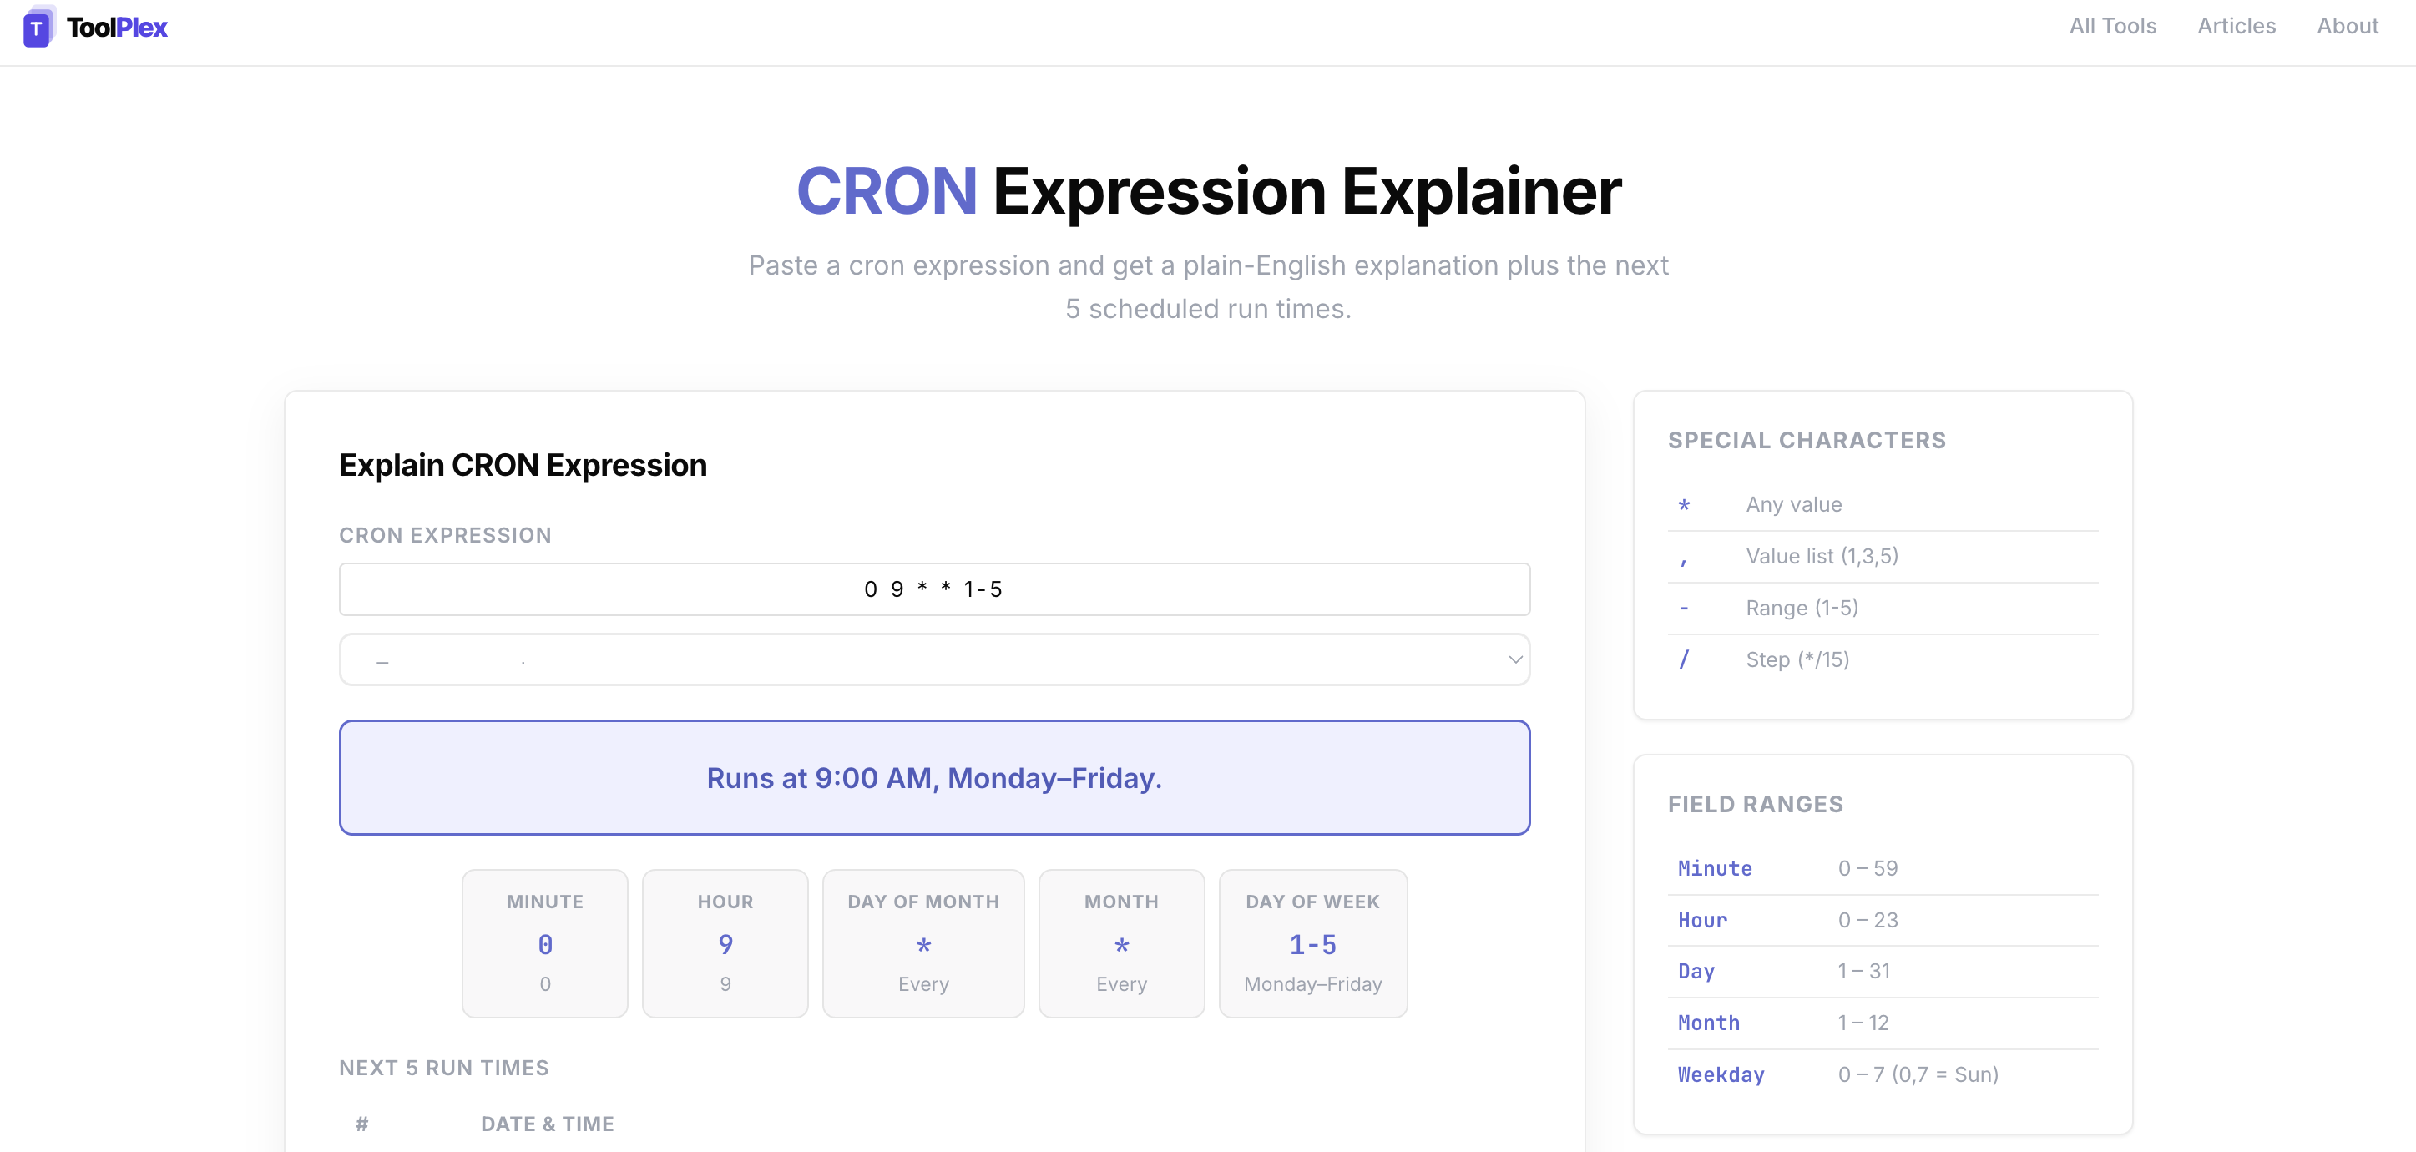Open the All Tools menu

click(x=2112, y=26)
